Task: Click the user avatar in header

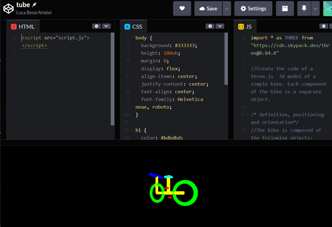Action: [328, 8]
